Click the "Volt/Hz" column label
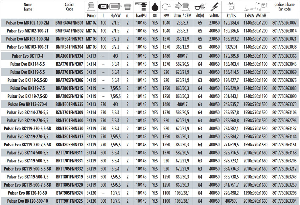 click(x=214, y=16)
